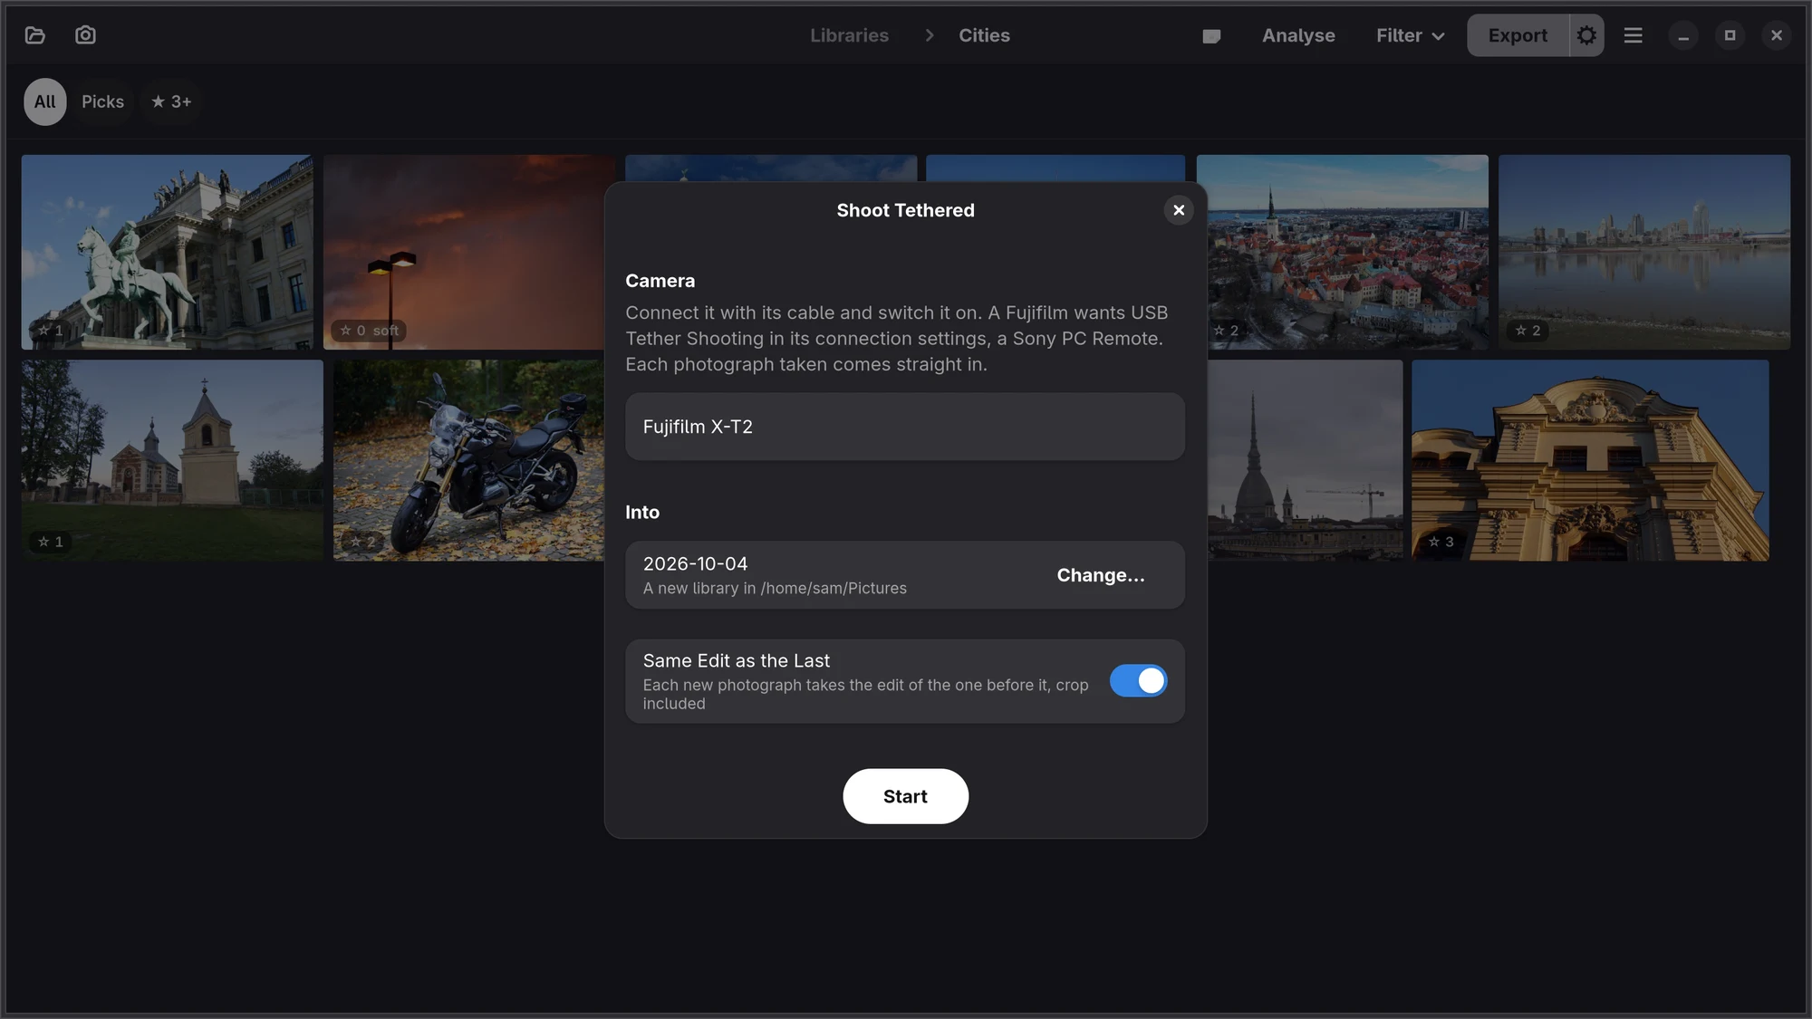Select the 3+ stars filter tab
The height and width of the screenshot is (1019, 1812).
171,101
